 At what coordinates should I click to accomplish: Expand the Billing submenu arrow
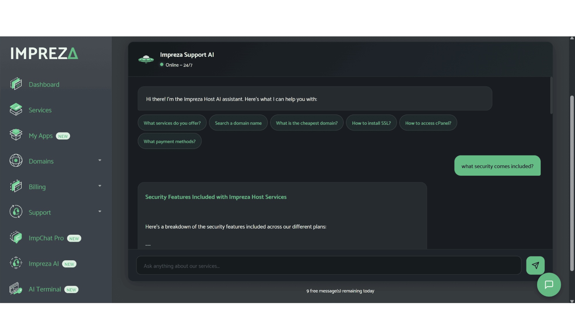click(100, 186)
